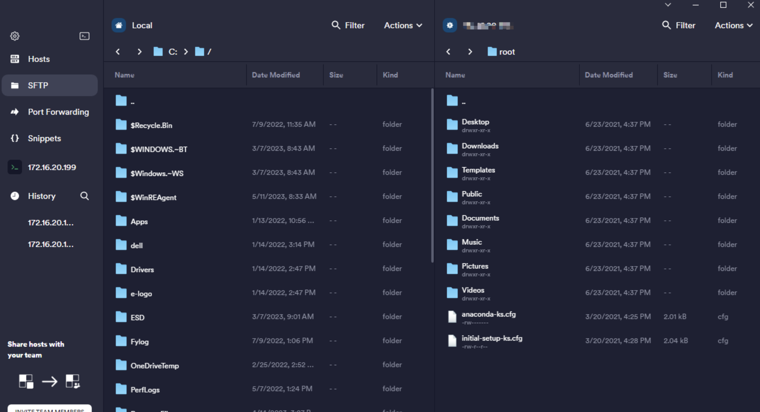The width and height of the screenshot is (760, 412).
Task: Select the history entry 172.16.20.1
Action: [50, 223]
